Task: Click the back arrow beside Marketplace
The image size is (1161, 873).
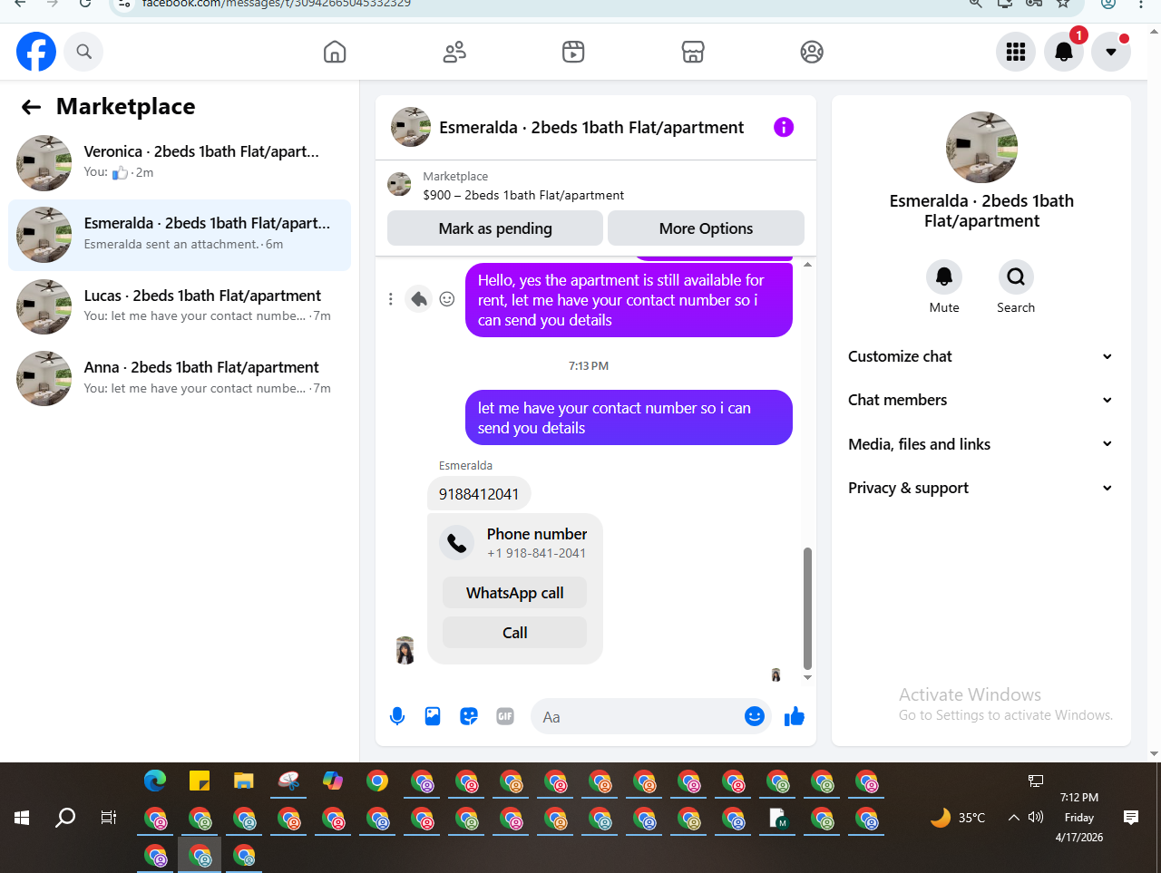Action: [31, 107]
